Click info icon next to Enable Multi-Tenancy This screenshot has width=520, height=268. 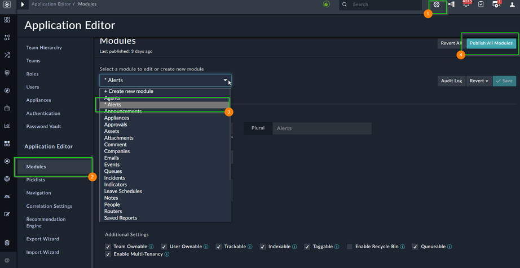[x=167, y=254]
